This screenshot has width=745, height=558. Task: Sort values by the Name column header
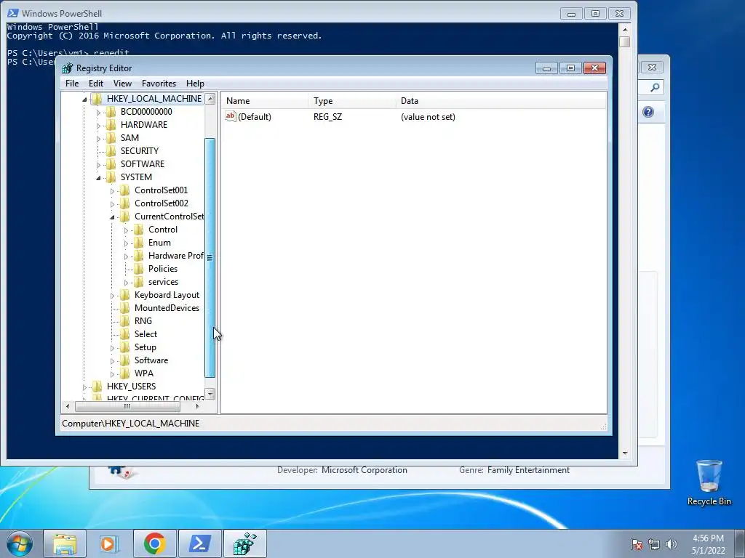265,100
